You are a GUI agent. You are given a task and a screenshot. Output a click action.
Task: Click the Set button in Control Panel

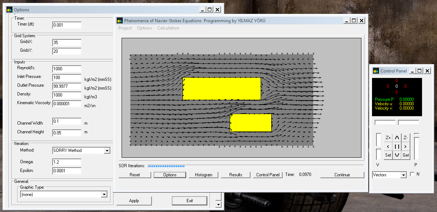pos(388,155)
